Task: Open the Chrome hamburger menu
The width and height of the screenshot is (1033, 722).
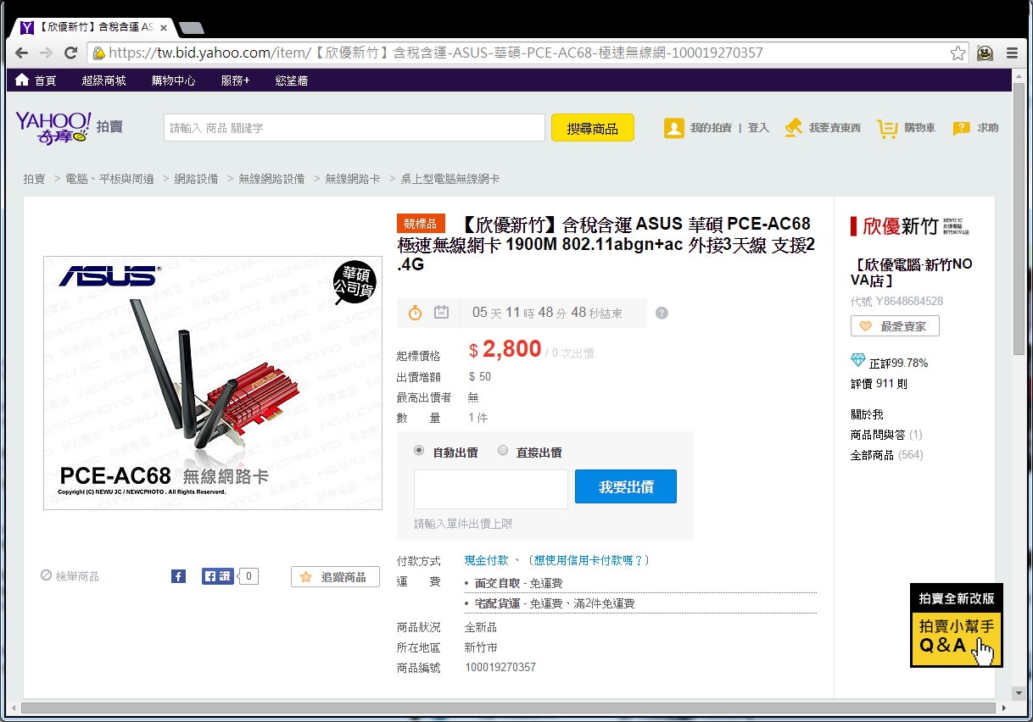Action: [x=1012, y=53]
